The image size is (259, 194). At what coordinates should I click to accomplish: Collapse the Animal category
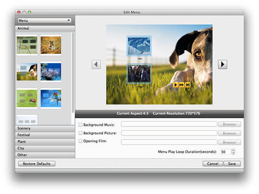point(45,29)
